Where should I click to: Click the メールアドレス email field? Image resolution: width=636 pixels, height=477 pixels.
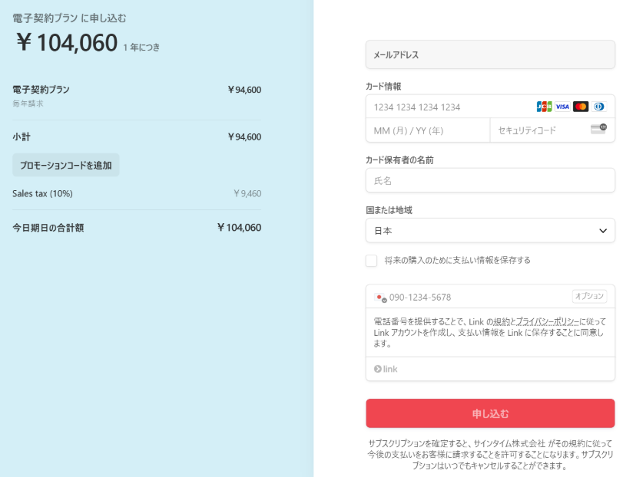[x=490, y=54]
